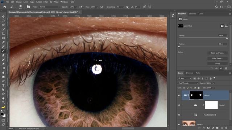Viewport: 232px width, 130px height.
Task: Click the Share icon in the options bar
Action: 229,7
